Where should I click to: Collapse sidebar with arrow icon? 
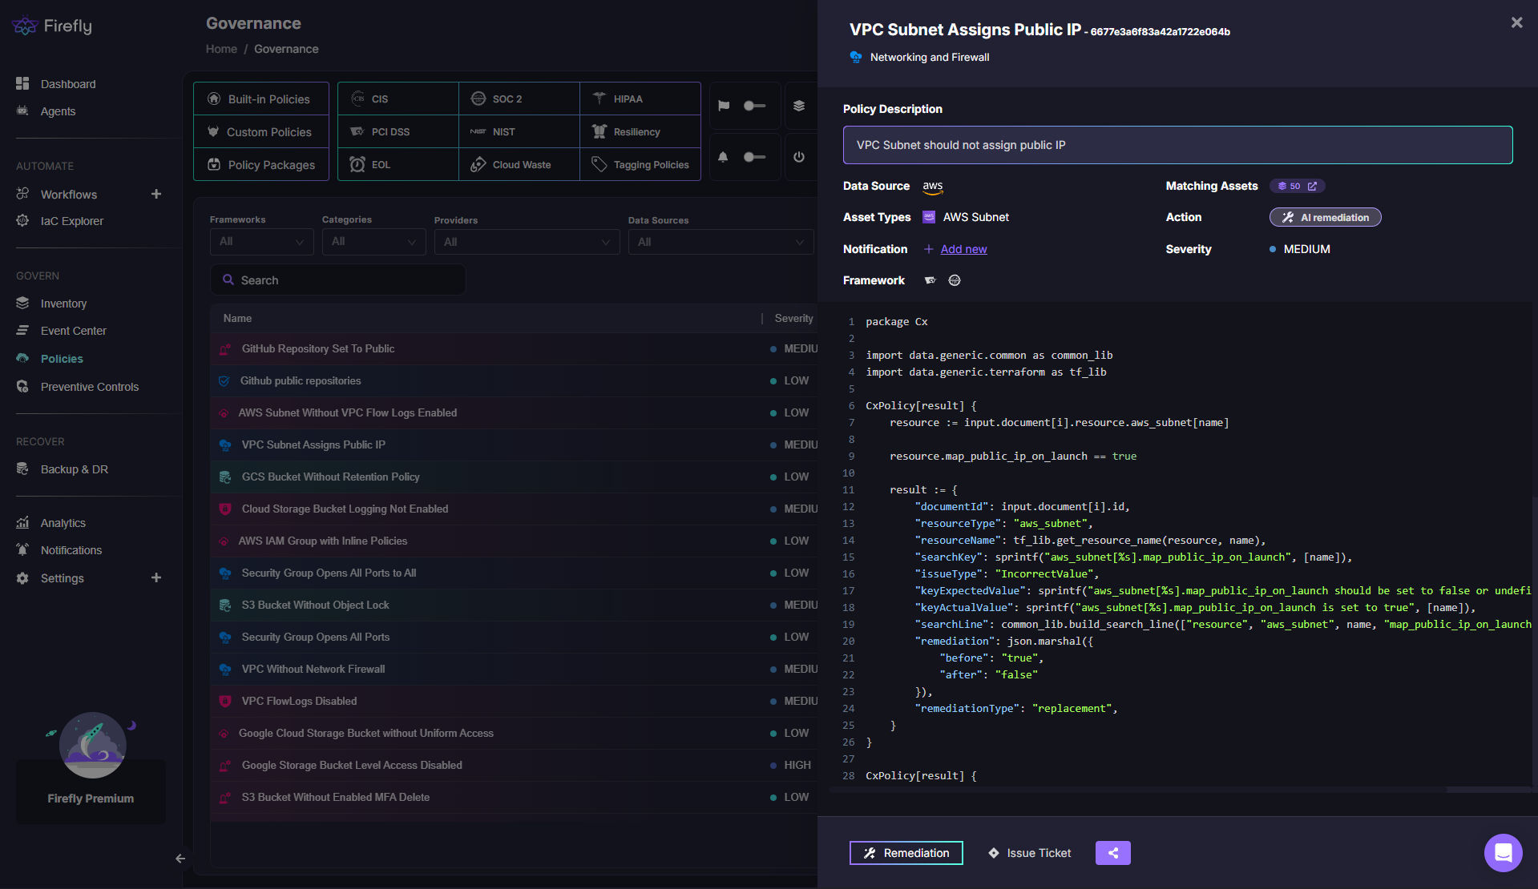180,859
